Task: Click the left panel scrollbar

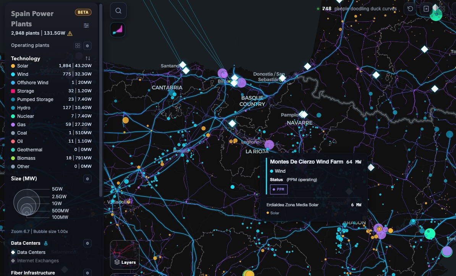Action: [101, 95]
